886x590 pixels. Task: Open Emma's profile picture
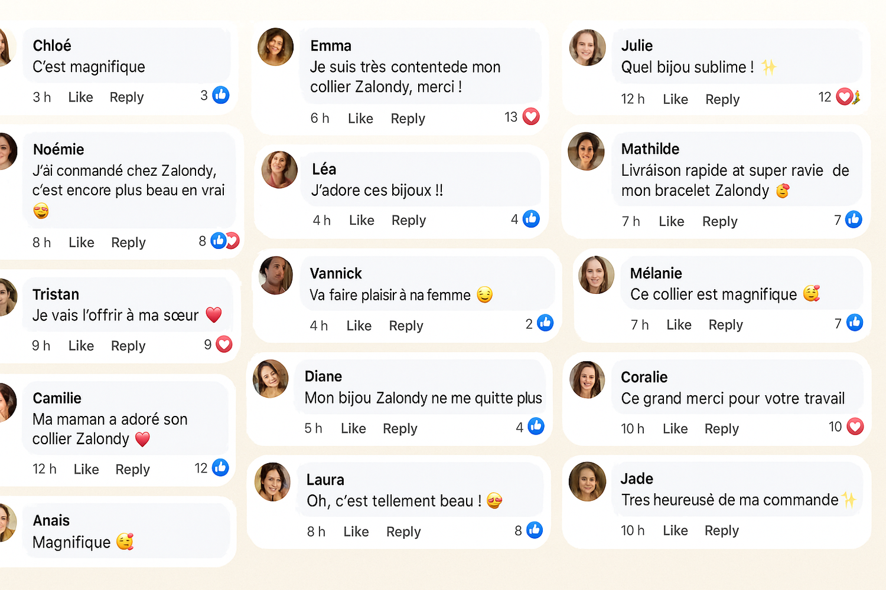276,47
